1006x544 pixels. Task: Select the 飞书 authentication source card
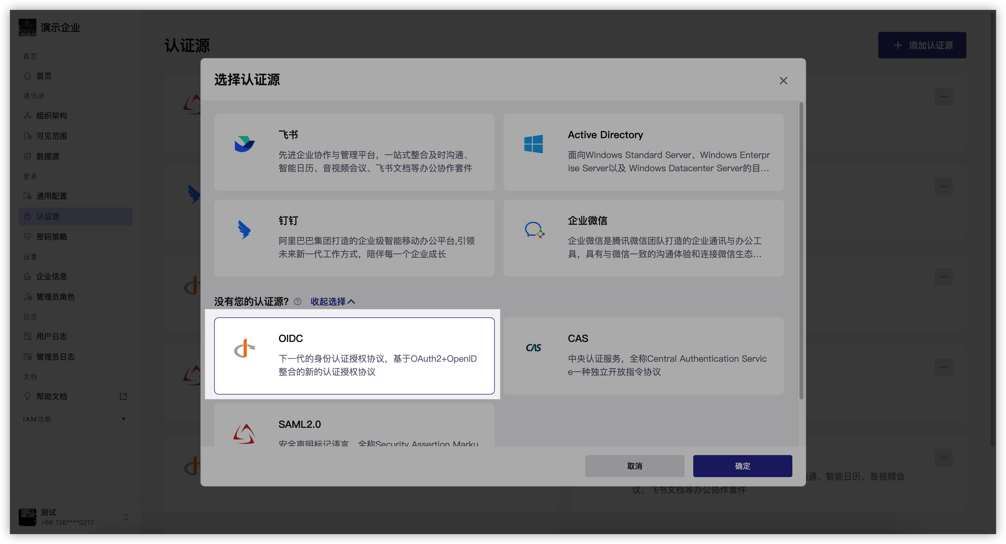(x=354, y=152)
